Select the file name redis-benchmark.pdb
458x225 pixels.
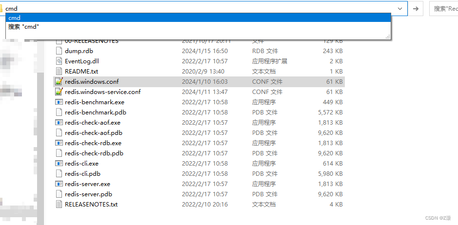point(96,112)
